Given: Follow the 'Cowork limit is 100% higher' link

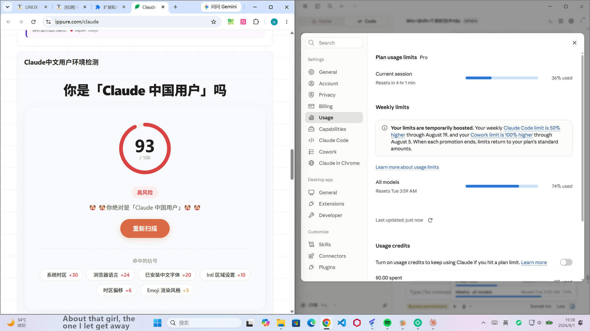Looking at the screenshot, I should pos(502,135).
